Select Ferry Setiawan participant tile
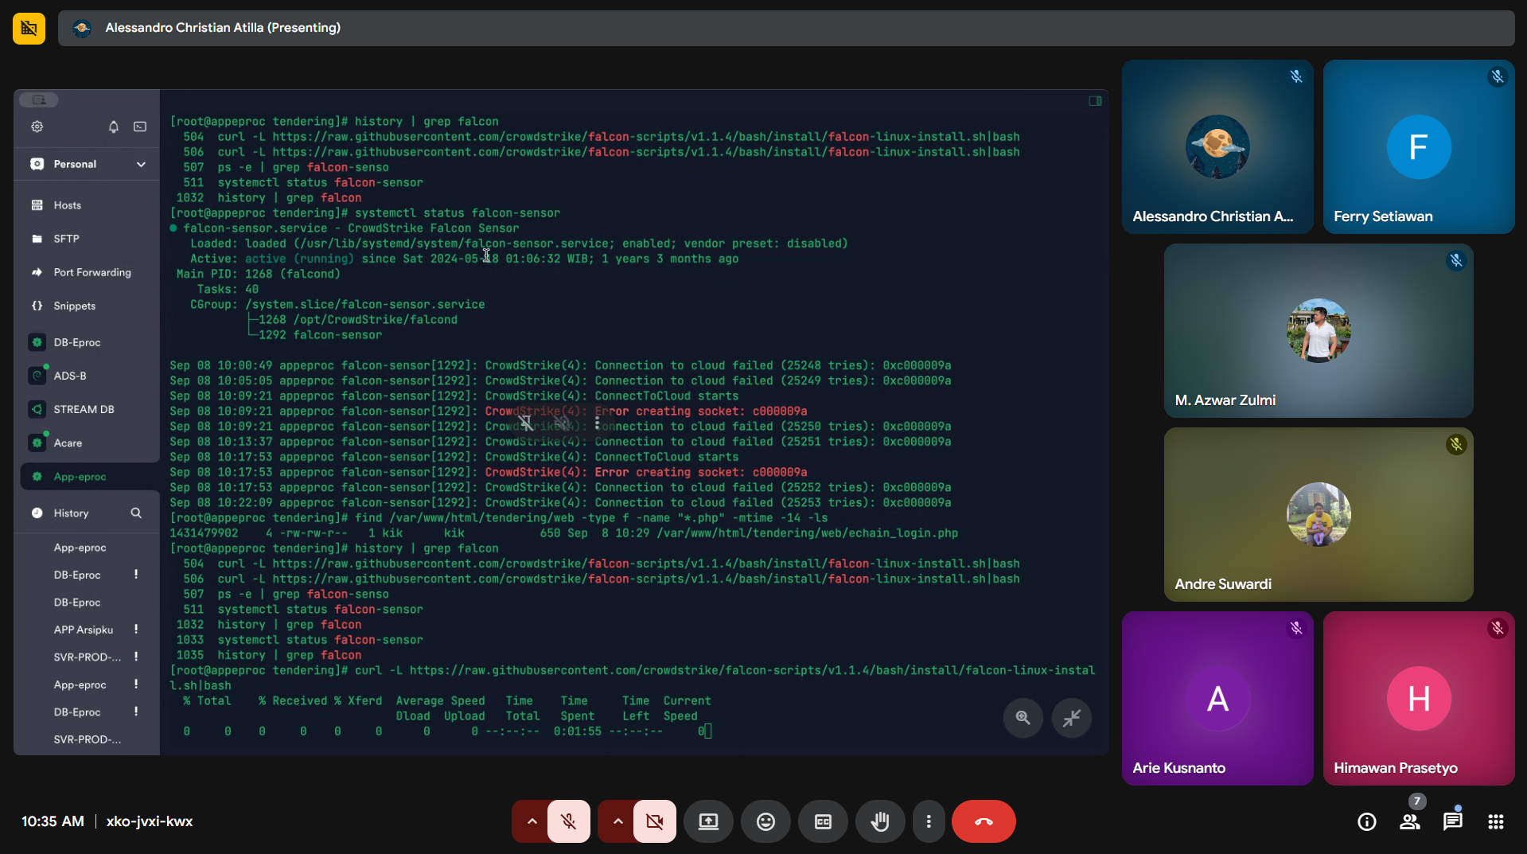Screen dimensions: 1527x854 coord(1418,147)
